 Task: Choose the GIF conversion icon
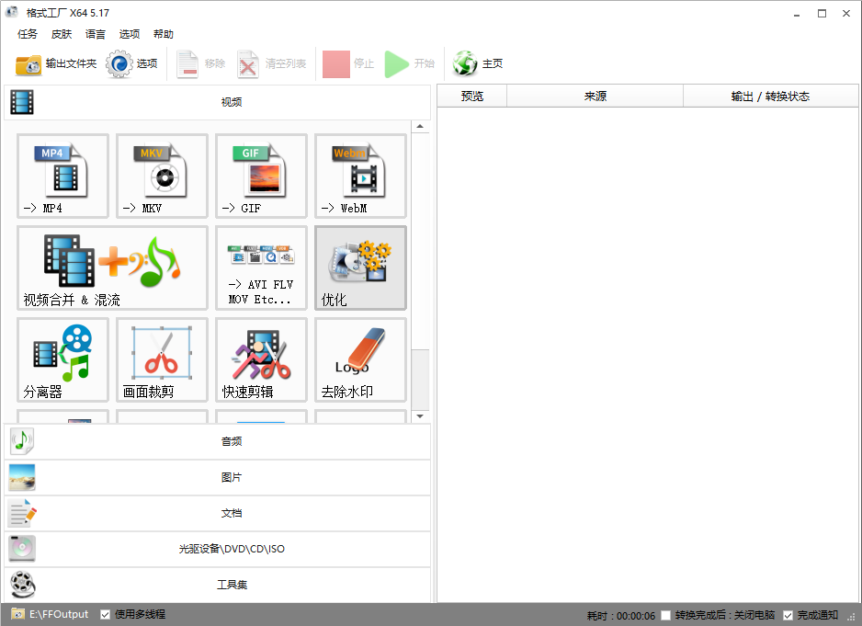pyautogui.click(x=261, y=176)
